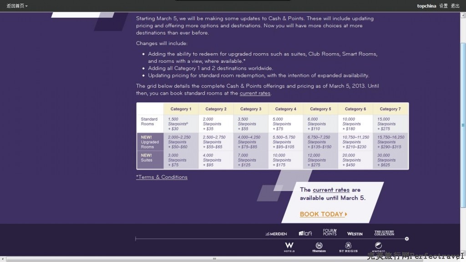The height and width of the screenshot is (262, 466).
Task: Click the 4,000 Starpoints + $95 suite cell
Action: (216, 160)
